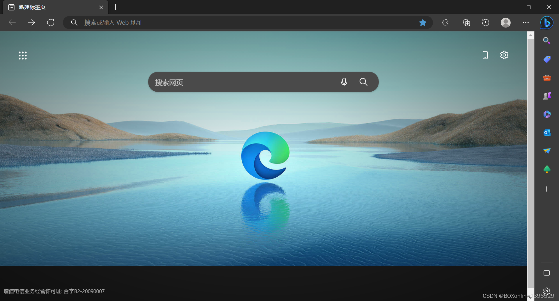Open a new tab with plus button

(x=116, y=7)
